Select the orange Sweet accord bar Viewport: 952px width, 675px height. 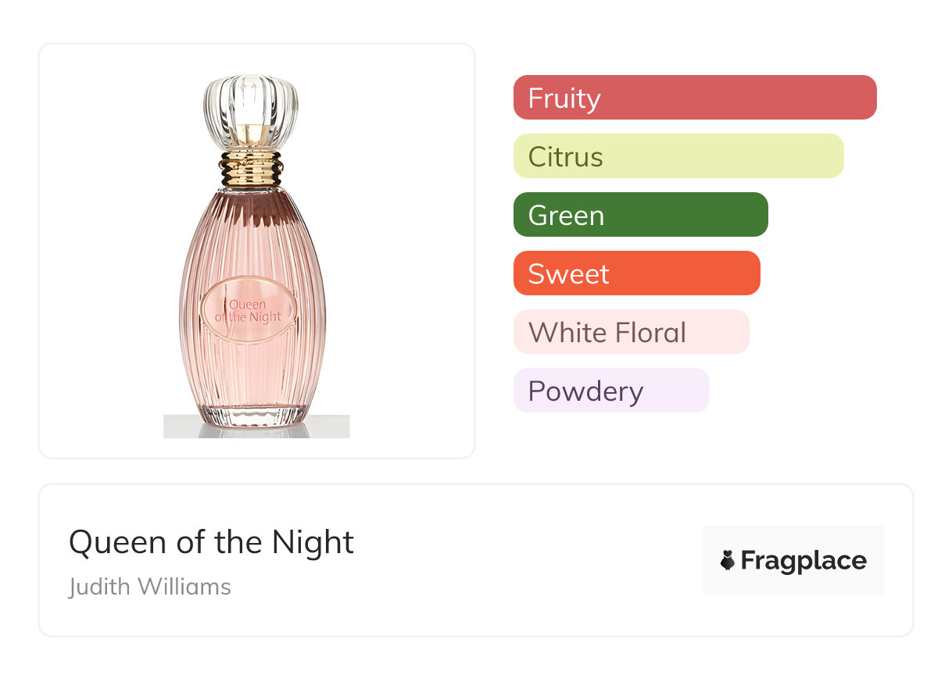[x=636, y=273]
